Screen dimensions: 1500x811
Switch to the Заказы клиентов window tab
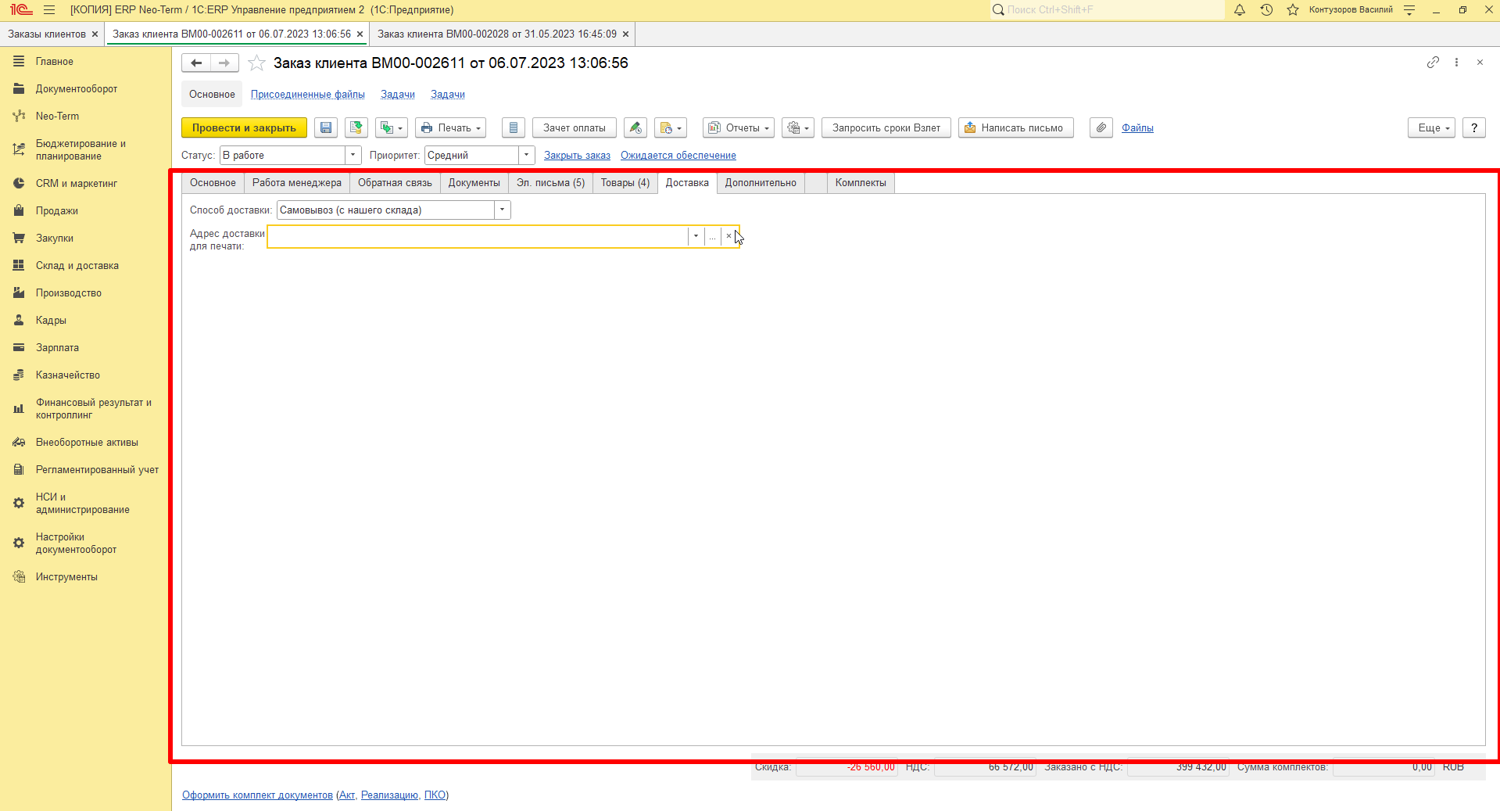[47, 34]
